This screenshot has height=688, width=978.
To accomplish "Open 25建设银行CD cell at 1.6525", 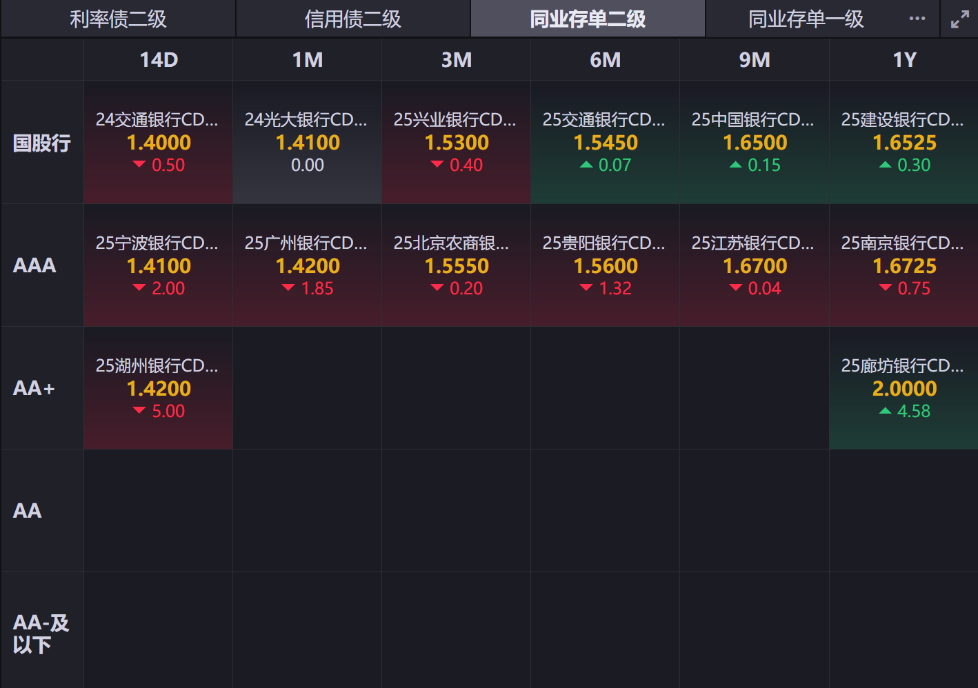I will (x=904, y=143).
